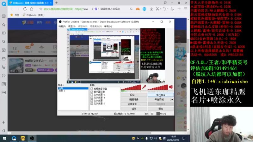Expand the 开始录制 dropdown arrow

[x=172, y=99]
